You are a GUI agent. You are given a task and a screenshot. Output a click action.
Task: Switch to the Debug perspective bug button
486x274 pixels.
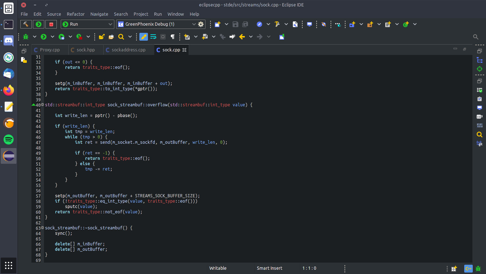(x=479, y=269)
